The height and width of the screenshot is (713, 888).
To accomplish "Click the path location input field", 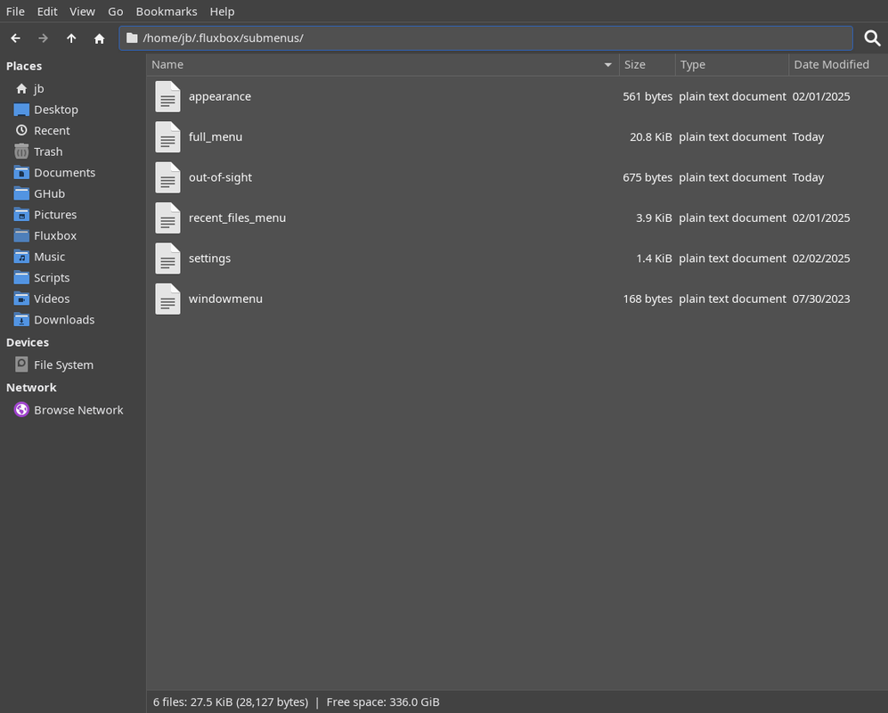I will coord(486,38).
